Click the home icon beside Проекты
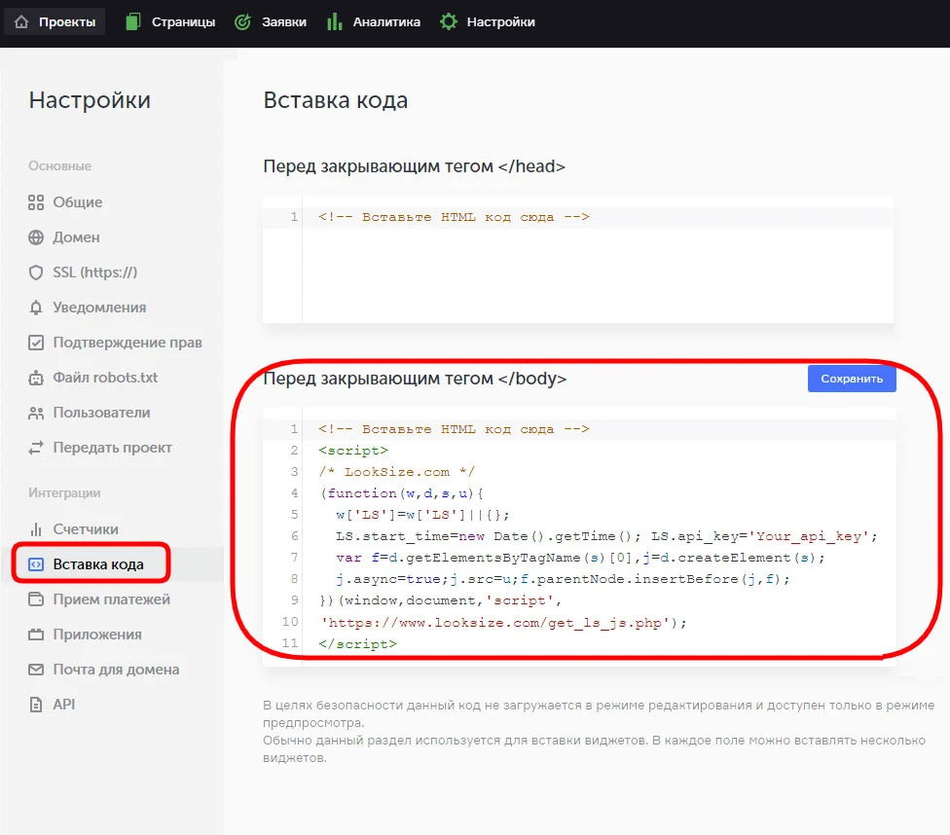 21,21
